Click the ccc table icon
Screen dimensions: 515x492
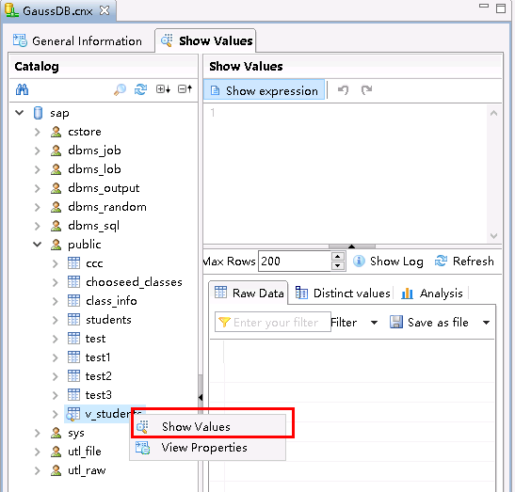click(73, 263)
